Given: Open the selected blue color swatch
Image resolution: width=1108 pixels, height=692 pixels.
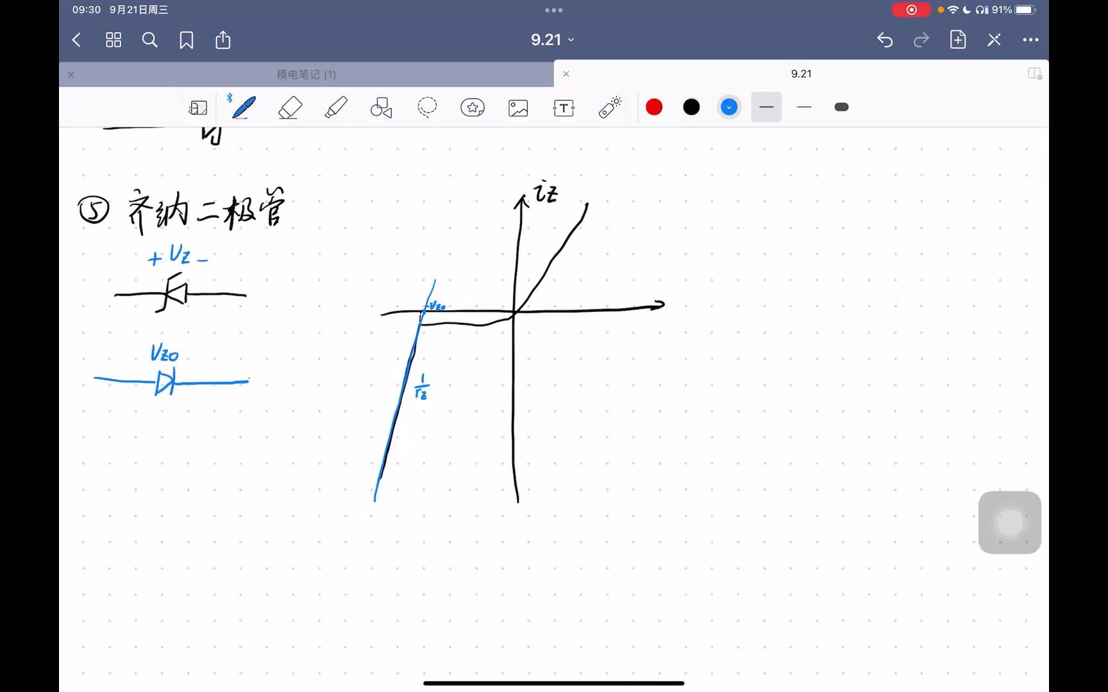Looking at the screenshot, I should [729, 107].
